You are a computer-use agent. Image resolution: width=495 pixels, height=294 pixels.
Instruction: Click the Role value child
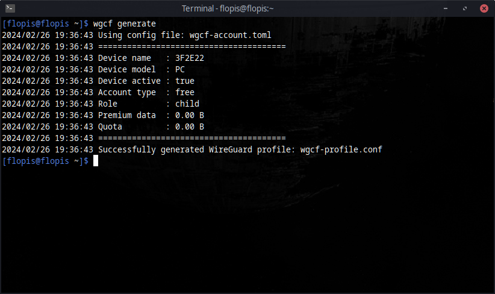click(187, 104)
